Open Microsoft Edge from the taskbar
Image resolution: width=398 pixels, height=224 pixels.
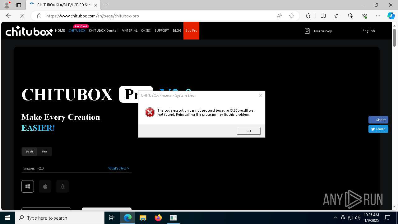pyautogui.click(x=128, y=218)
